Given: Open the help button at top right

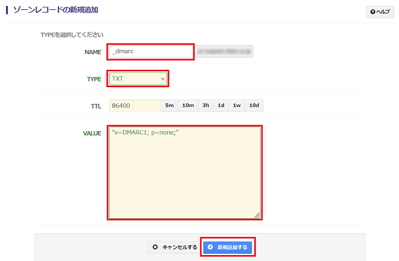Looking at the screenshot, I should click(380, 12).
